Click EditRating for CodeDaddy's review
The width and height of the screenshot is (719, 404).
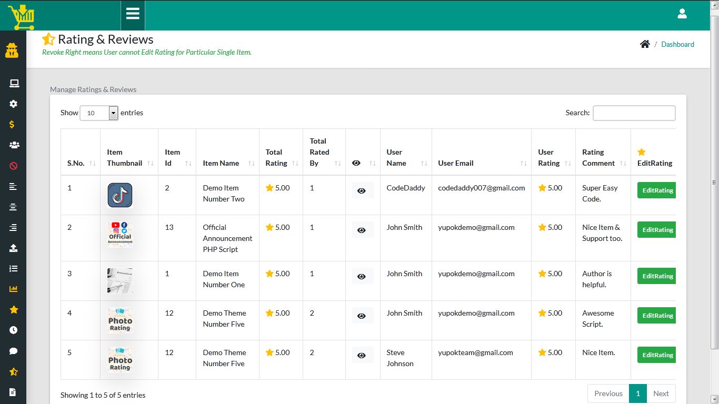pos(657,190)
